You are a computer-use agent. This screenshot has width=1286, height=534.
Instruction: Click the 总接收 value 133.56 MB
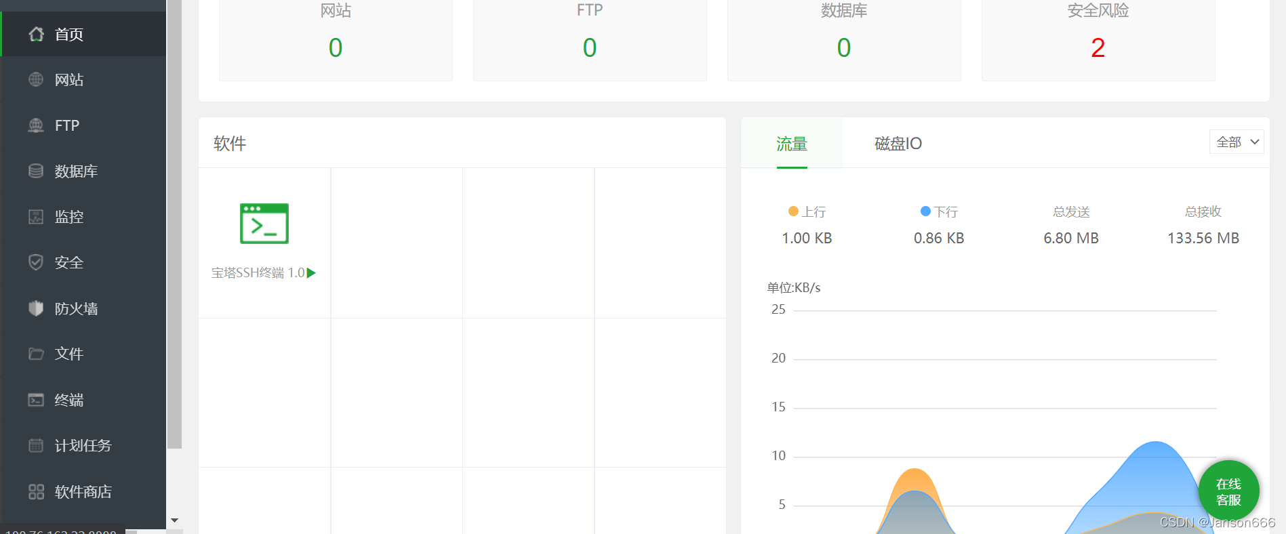pos(1203,238)
